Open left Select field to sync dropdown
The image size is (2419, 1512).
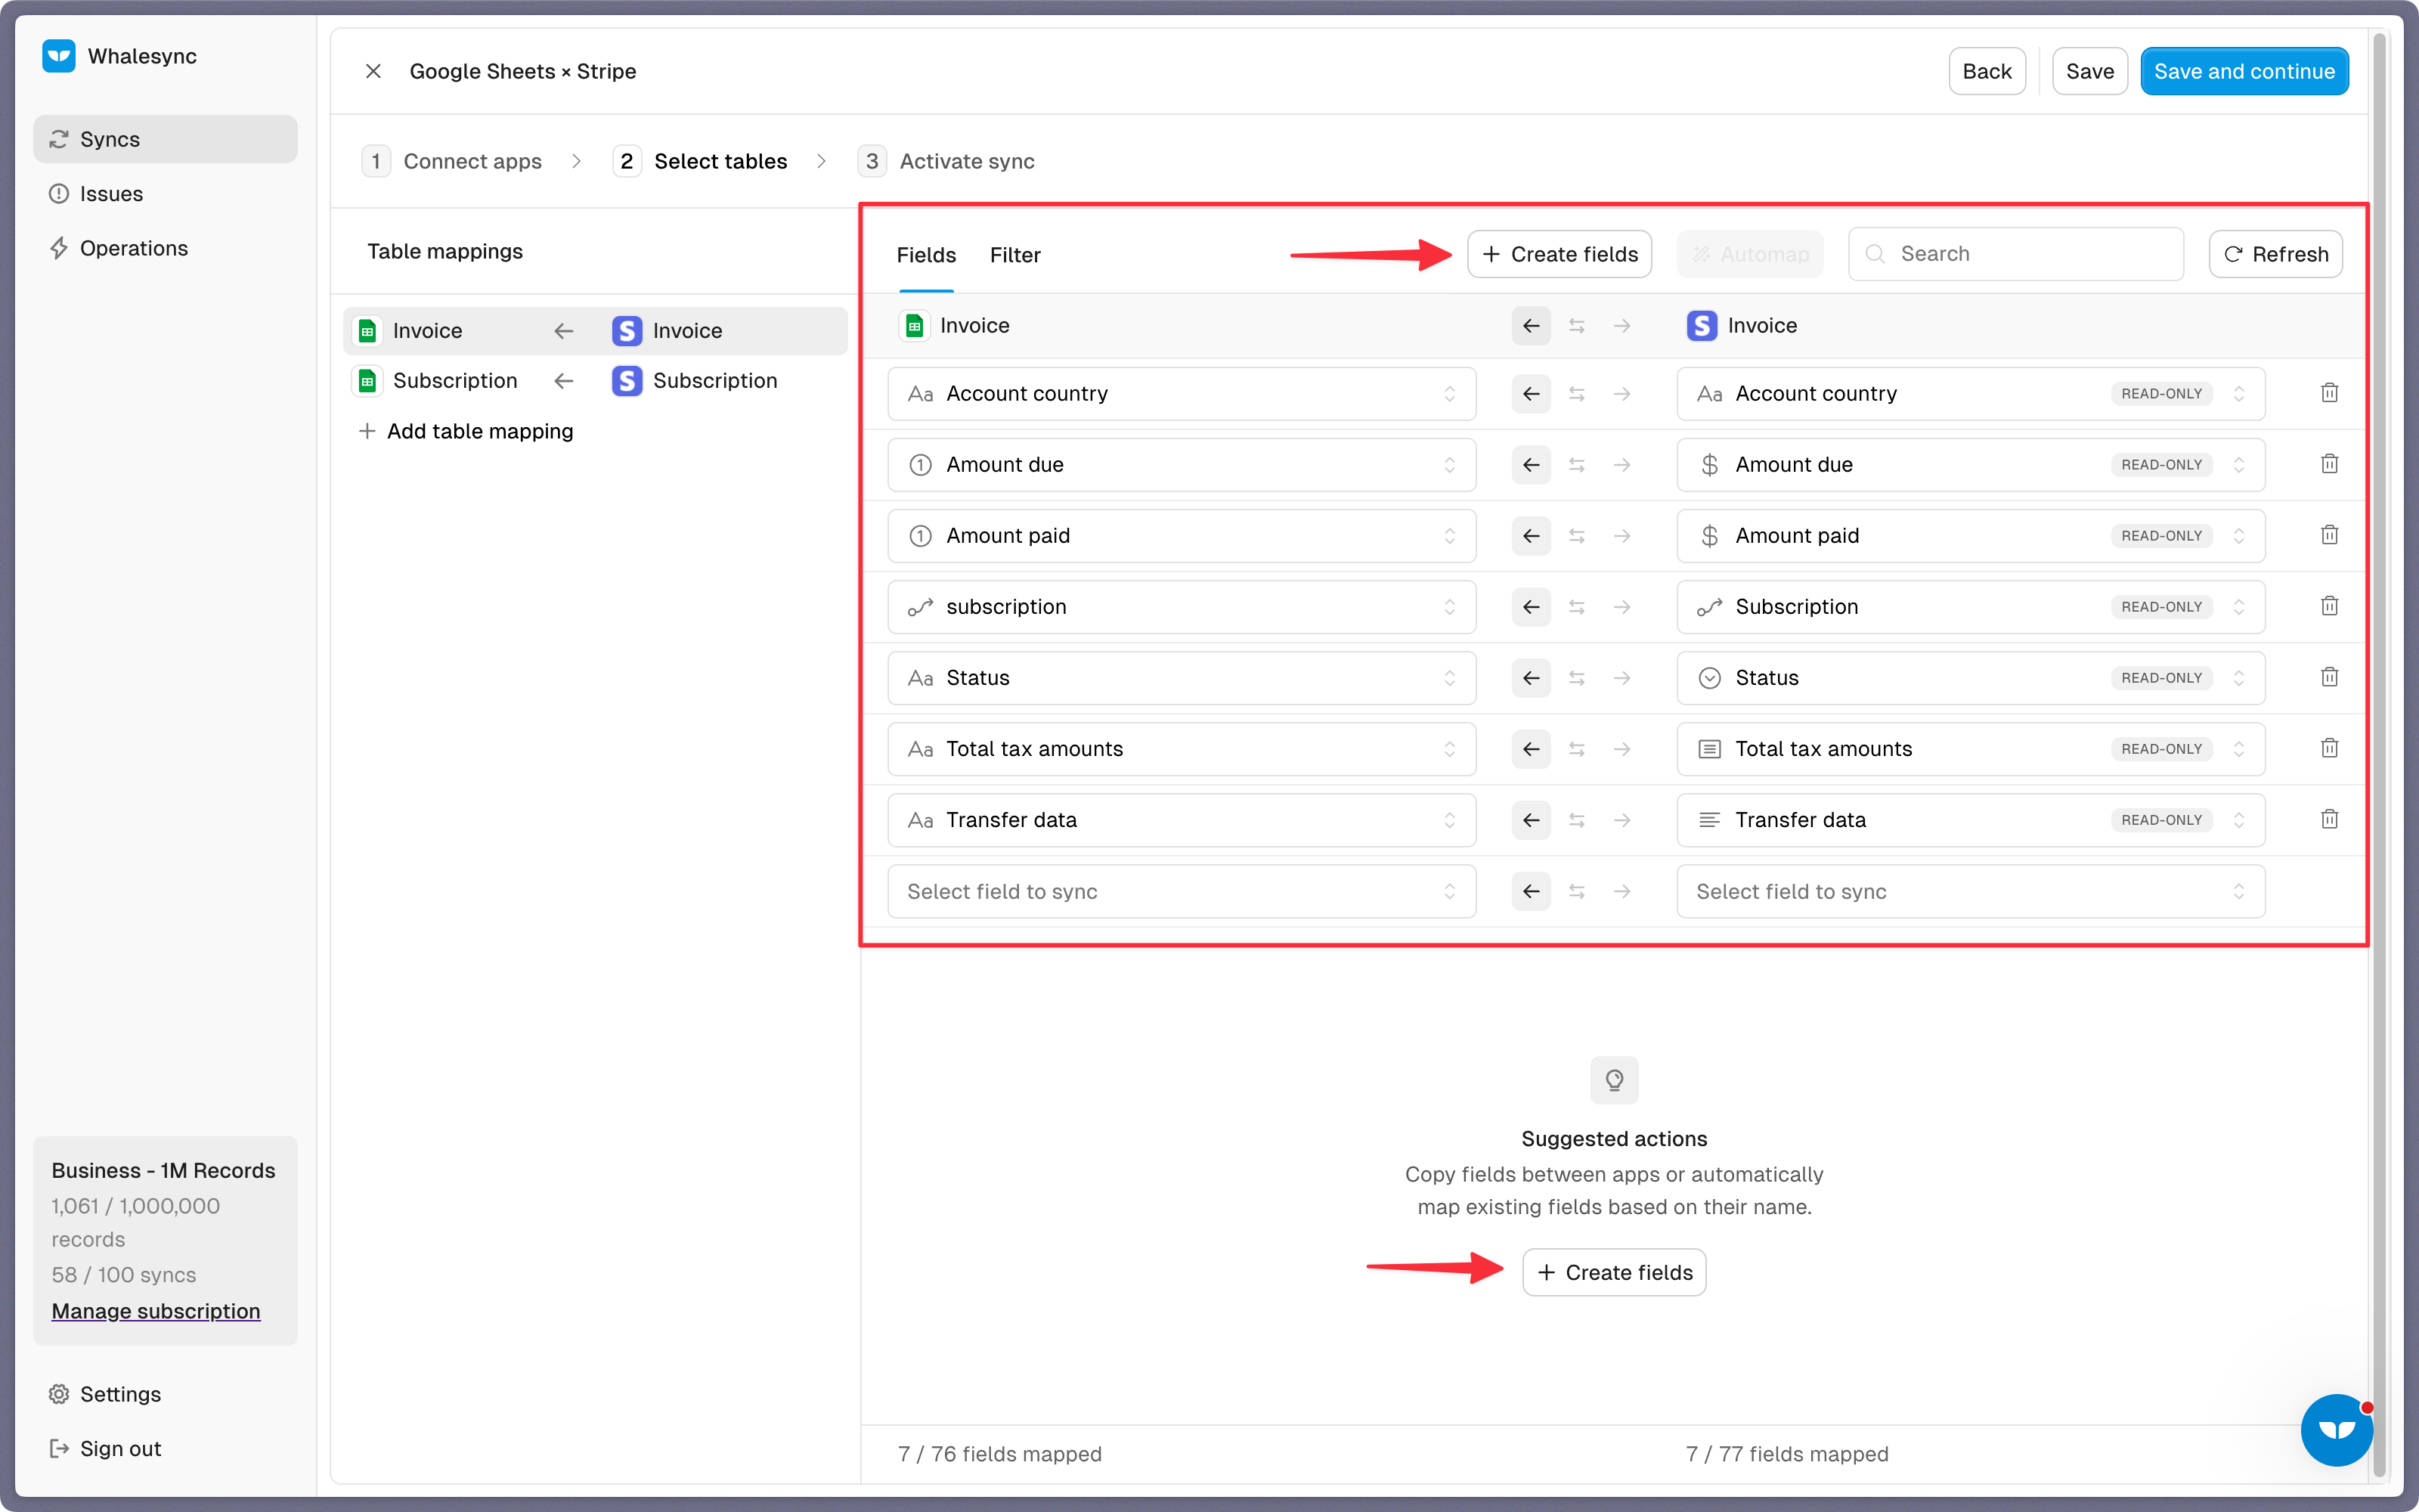point(1182,891)
